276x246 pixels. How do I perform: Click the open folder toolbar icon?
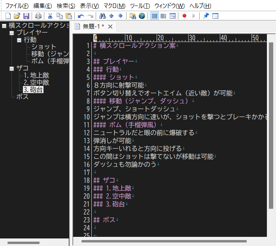(x=17, y=16)
